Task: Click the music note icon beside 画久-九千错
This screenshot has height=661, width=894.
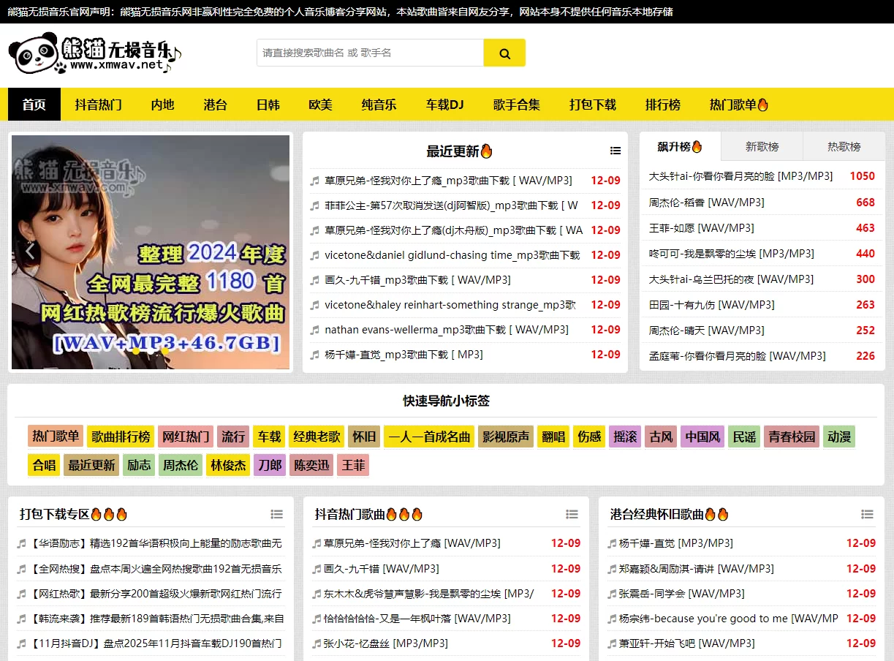Action: [314, 569]
